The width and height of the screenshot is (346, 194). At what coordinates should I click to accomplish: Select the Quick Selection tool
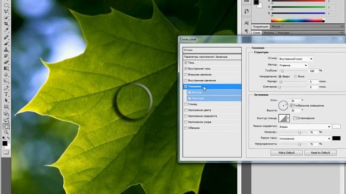[x=6, y=17]
